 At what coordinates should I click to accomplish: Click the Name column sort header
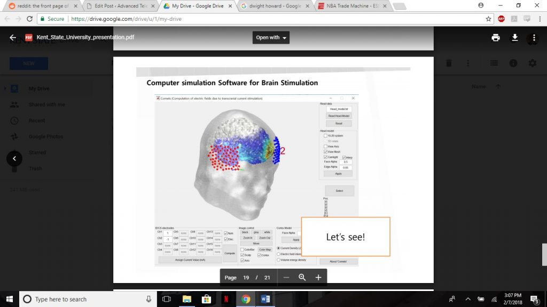click(479, 86)
